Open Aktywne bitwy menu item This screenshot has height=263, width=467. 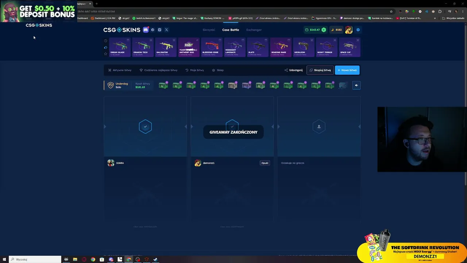(x=120, y=70)
